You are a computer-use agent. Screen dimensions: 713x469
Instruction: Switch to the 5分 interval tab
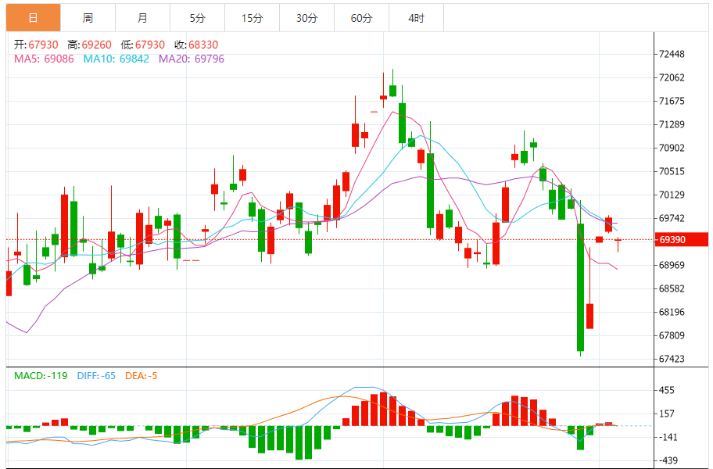click(197, 18)
